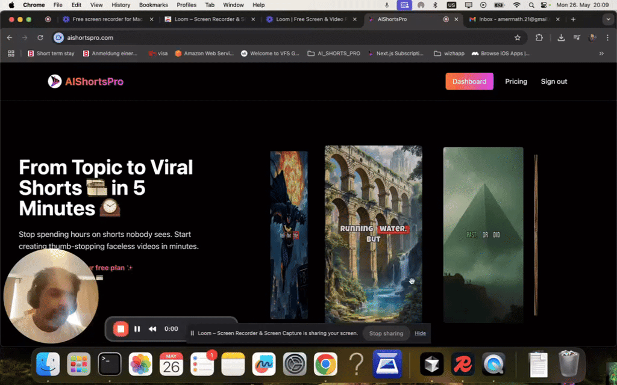Viewport: 617px width, 385px height.
Task: Reload the current page
Action: [x=40, y=38]
